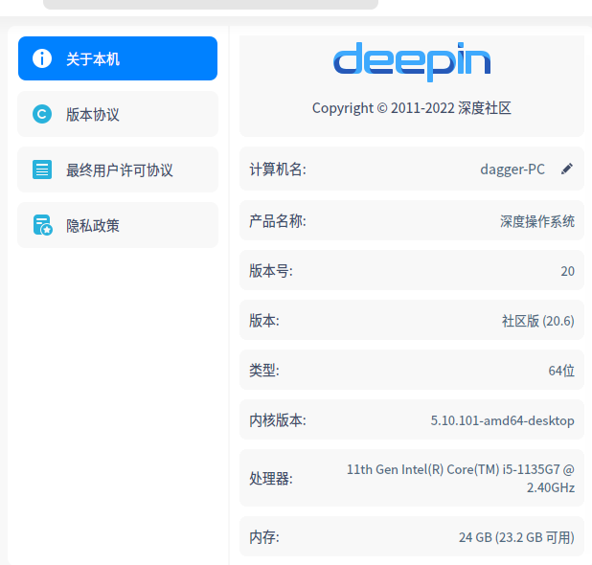Click the processor value i5-1135G7 text

point(461,478)
